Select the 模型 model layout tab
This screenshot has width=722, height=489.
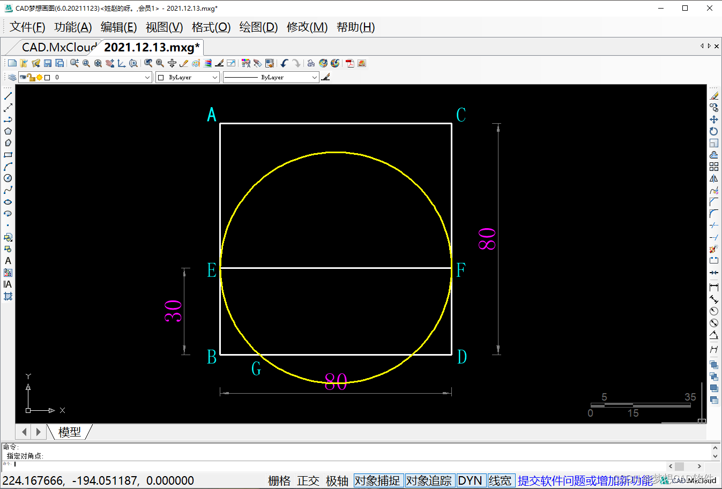70,432
